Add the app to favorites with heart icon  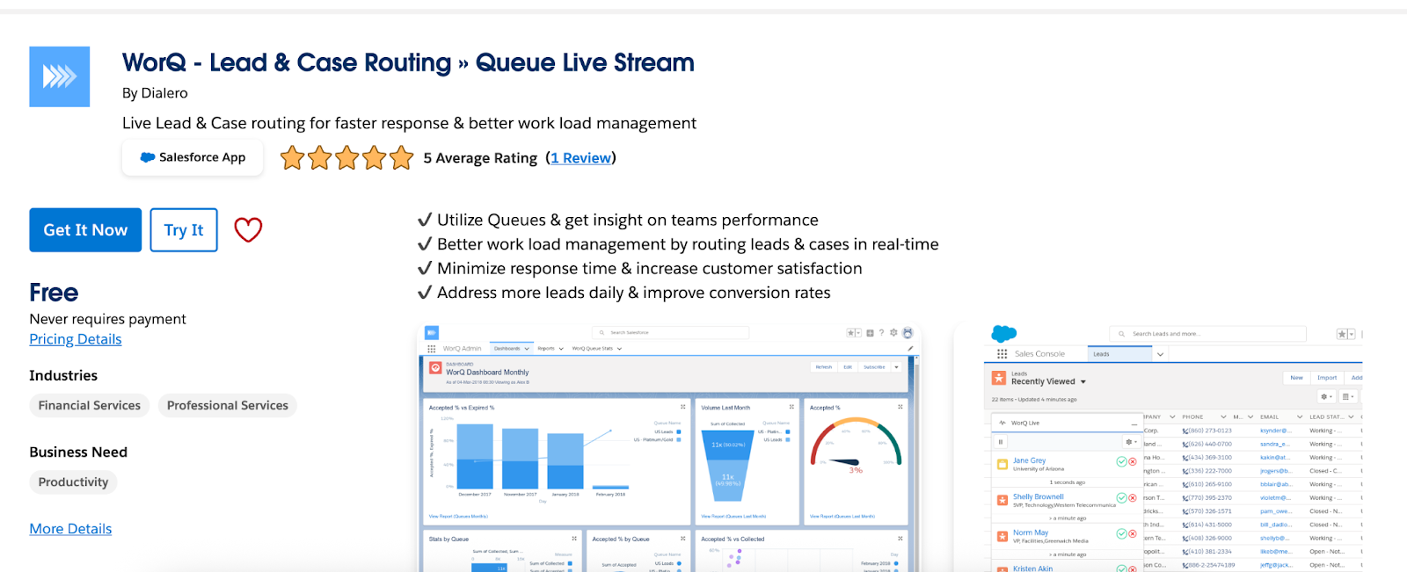pos(248,229)
